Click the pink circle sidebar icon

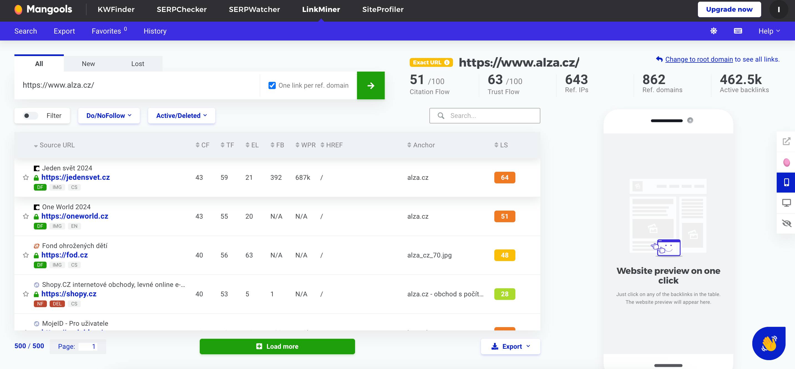tap(786, 162)
